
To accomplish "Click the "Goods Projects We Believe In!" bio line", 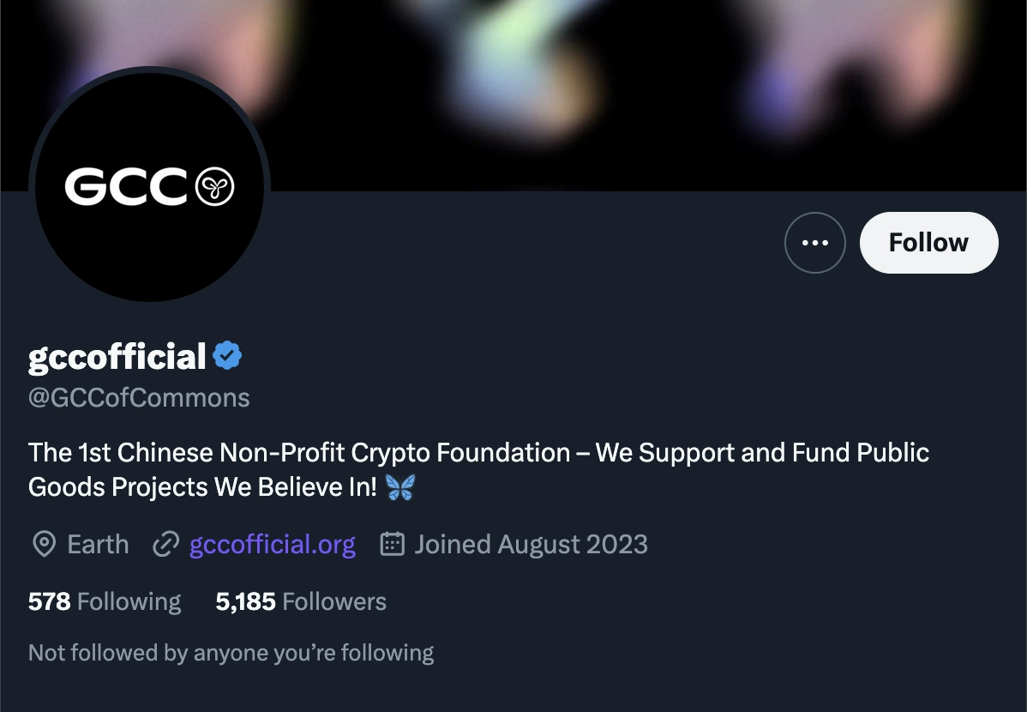I will [202, 487].
